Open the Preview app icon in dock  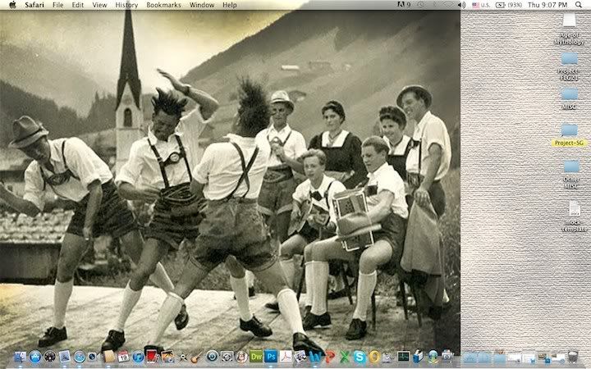[x=300, y=356]
